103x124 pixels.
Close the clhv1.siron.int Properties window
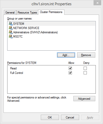coord(97,3)
